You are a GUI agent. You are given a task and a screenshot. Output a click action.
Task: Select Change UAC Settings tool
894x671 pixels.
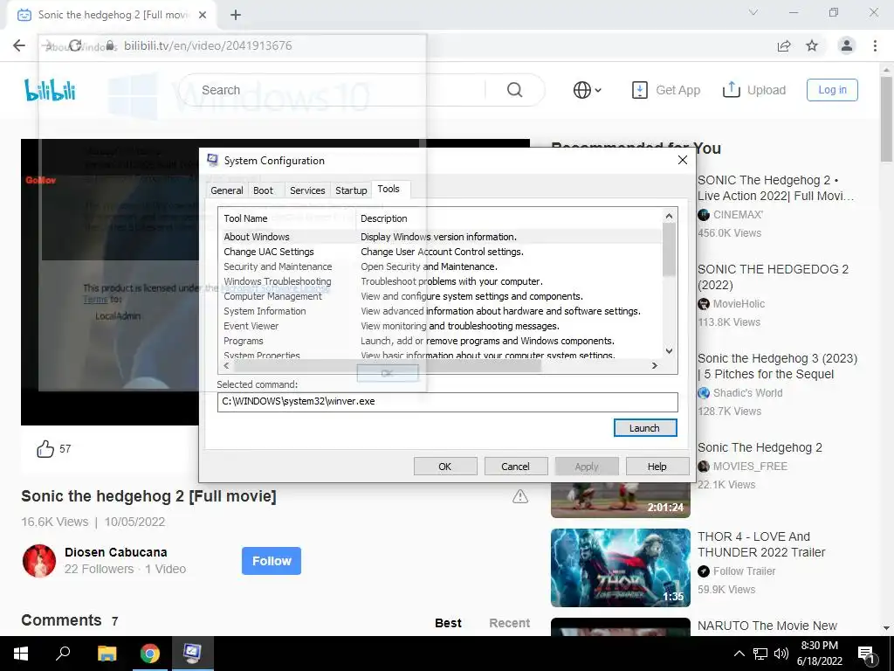[x=440, y=252]
